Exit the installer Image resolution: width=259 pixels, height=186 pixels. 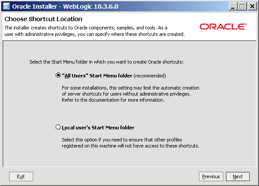[x=21, y=176]
